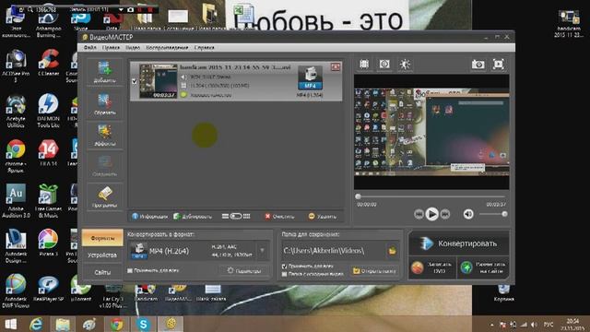Open the Windows Start button
Viewport: 590px width, 332px height.
(11, 324)
